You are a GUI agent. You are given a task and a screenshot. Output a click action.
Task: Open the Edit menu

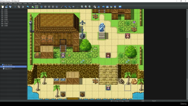(x=6, y=4)
